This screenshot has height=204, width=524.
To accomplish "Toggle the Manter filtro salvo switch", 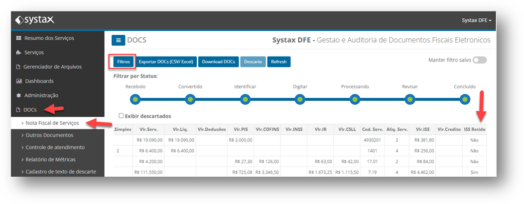I will click(480, 60).
